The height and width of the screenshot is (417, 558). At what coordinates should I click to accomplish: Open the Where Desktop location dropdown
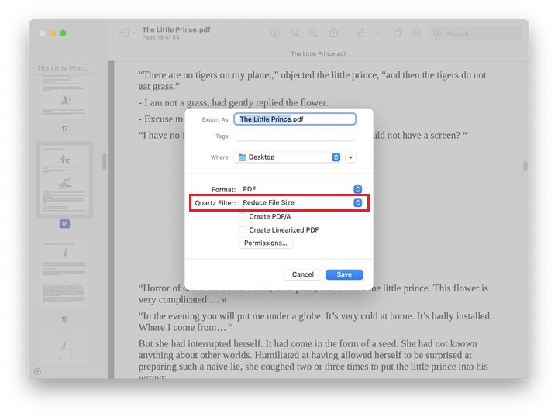[288, 157]
